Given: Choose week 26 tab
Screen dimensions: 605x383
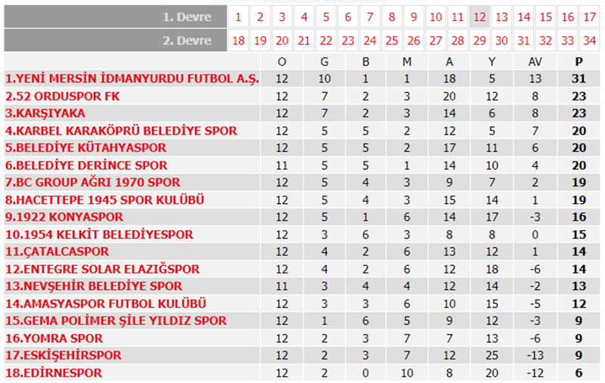Looking at the screenshot, I should (x=414, y=40).
